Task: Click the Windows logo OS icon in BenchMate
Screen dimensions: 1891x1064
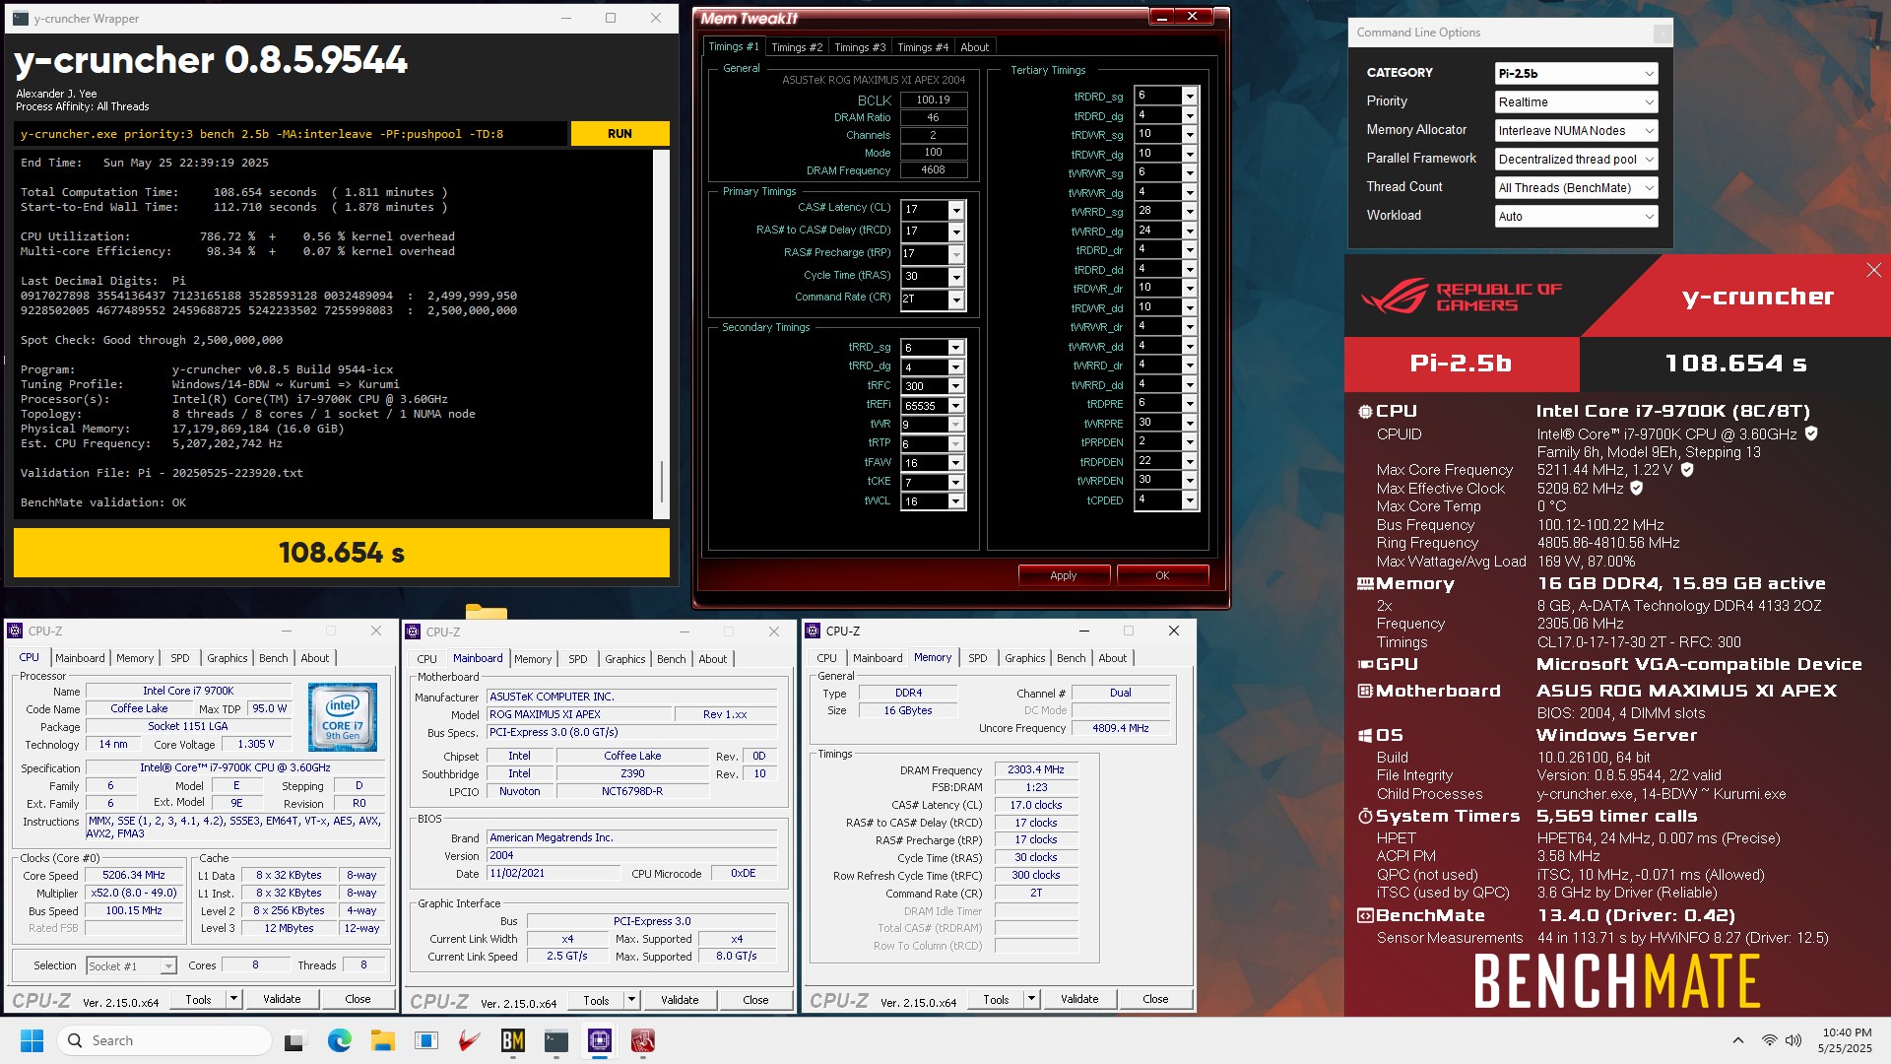Action: tap(1365, 736)
